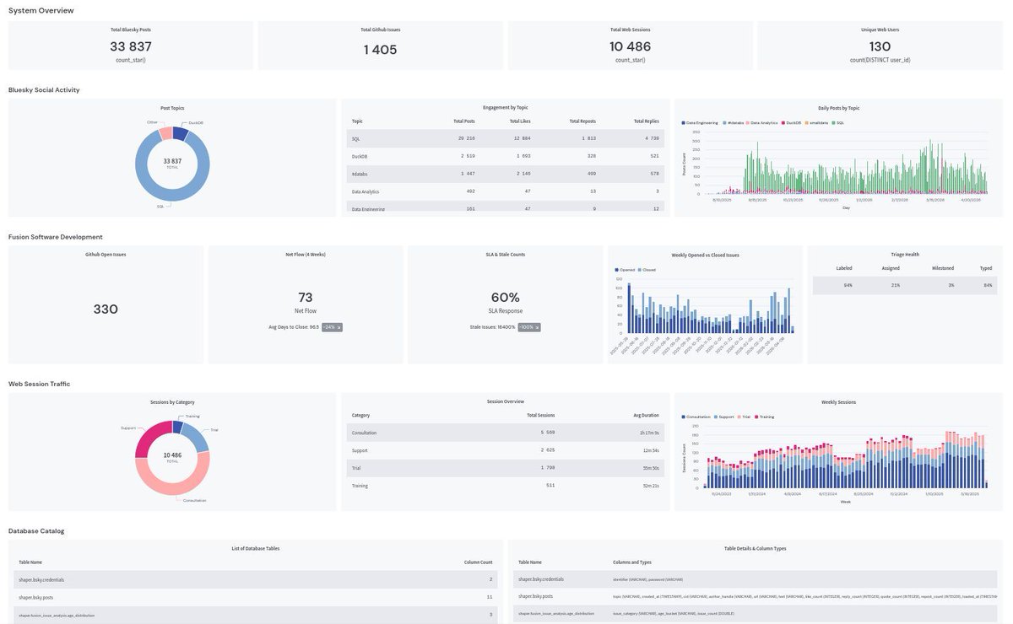Viewport: 1013px width, 624px height.
Task: Select Total Posts column header
Action: (464, 121)
